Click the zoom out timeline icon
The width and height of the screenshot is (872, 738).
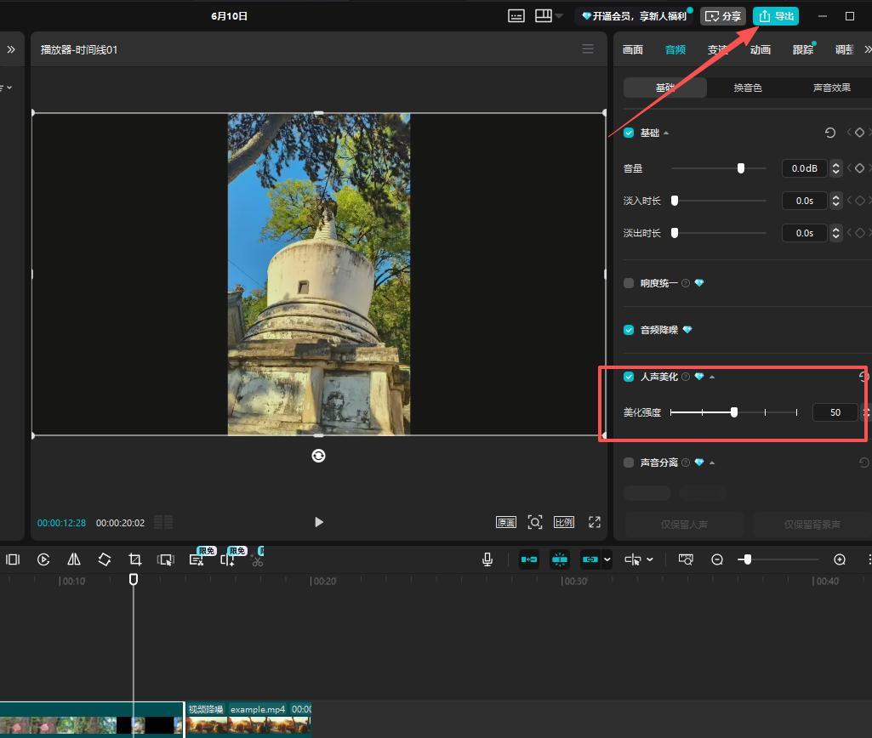(717, 559)
